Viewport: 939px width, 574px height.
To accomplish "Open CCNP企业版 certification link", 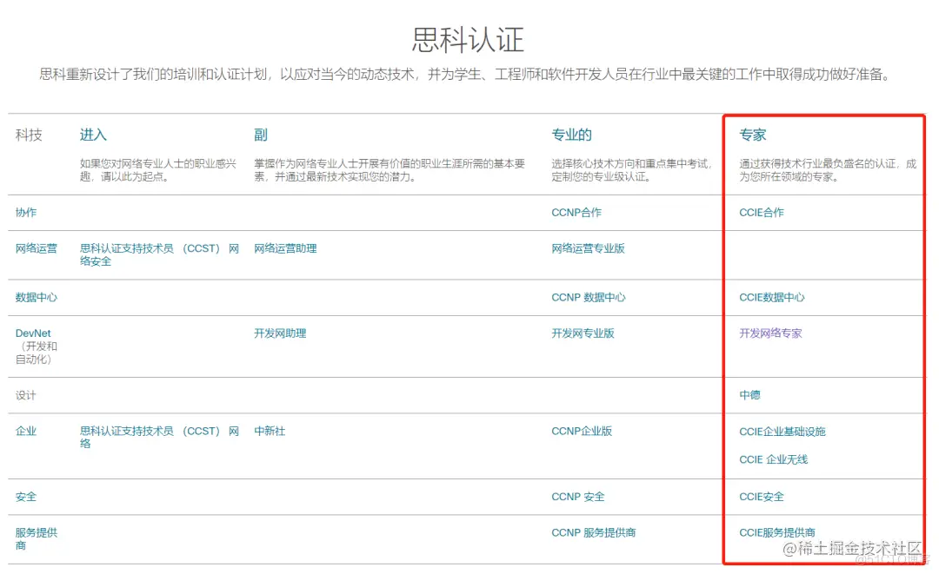I will click(x=582, y=432).
